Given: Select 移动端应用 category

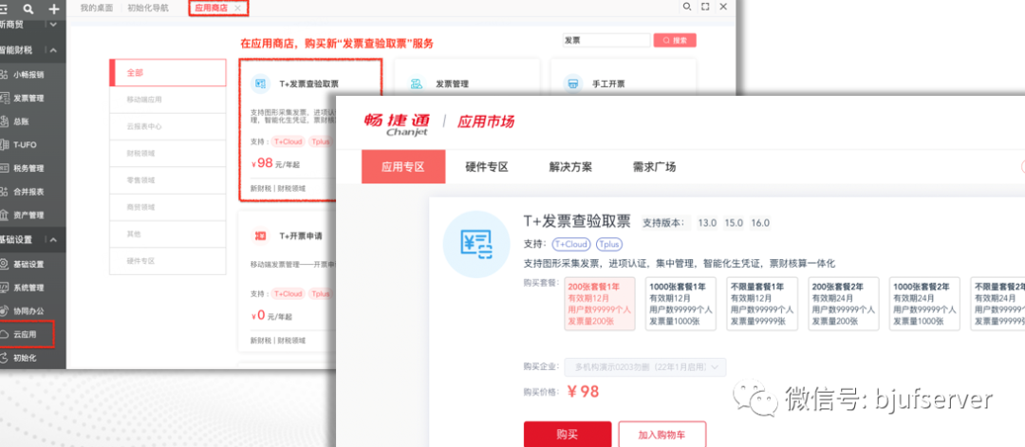Looking at the screenshot, I should pyautogui.click(x=167, y=100).
